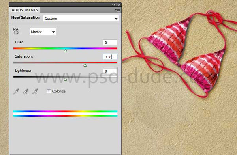
Task: Pick the Add to Sample eyedropper
Action: 26,92
